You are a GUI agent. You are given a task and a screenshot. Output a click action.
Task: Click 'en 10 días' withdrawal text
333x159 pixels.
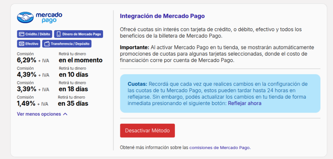(x=73, y=75)
